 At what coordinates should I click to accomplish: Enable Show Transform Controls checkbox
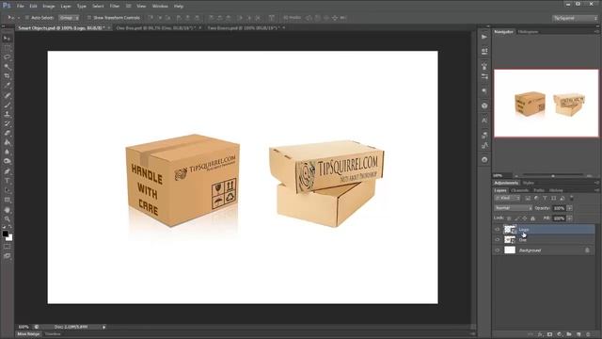pos(89,18)
